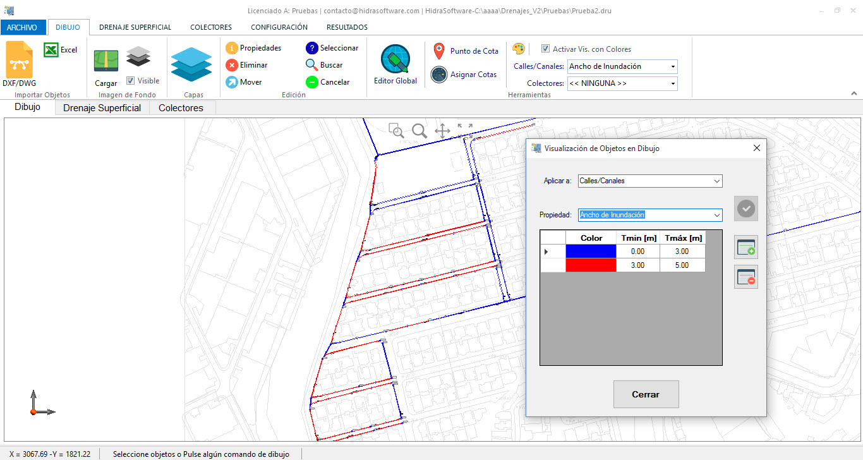This screenshot has width=863, height=460.
Task: Click the Cerrar button
Action: (x=646, y=394)
